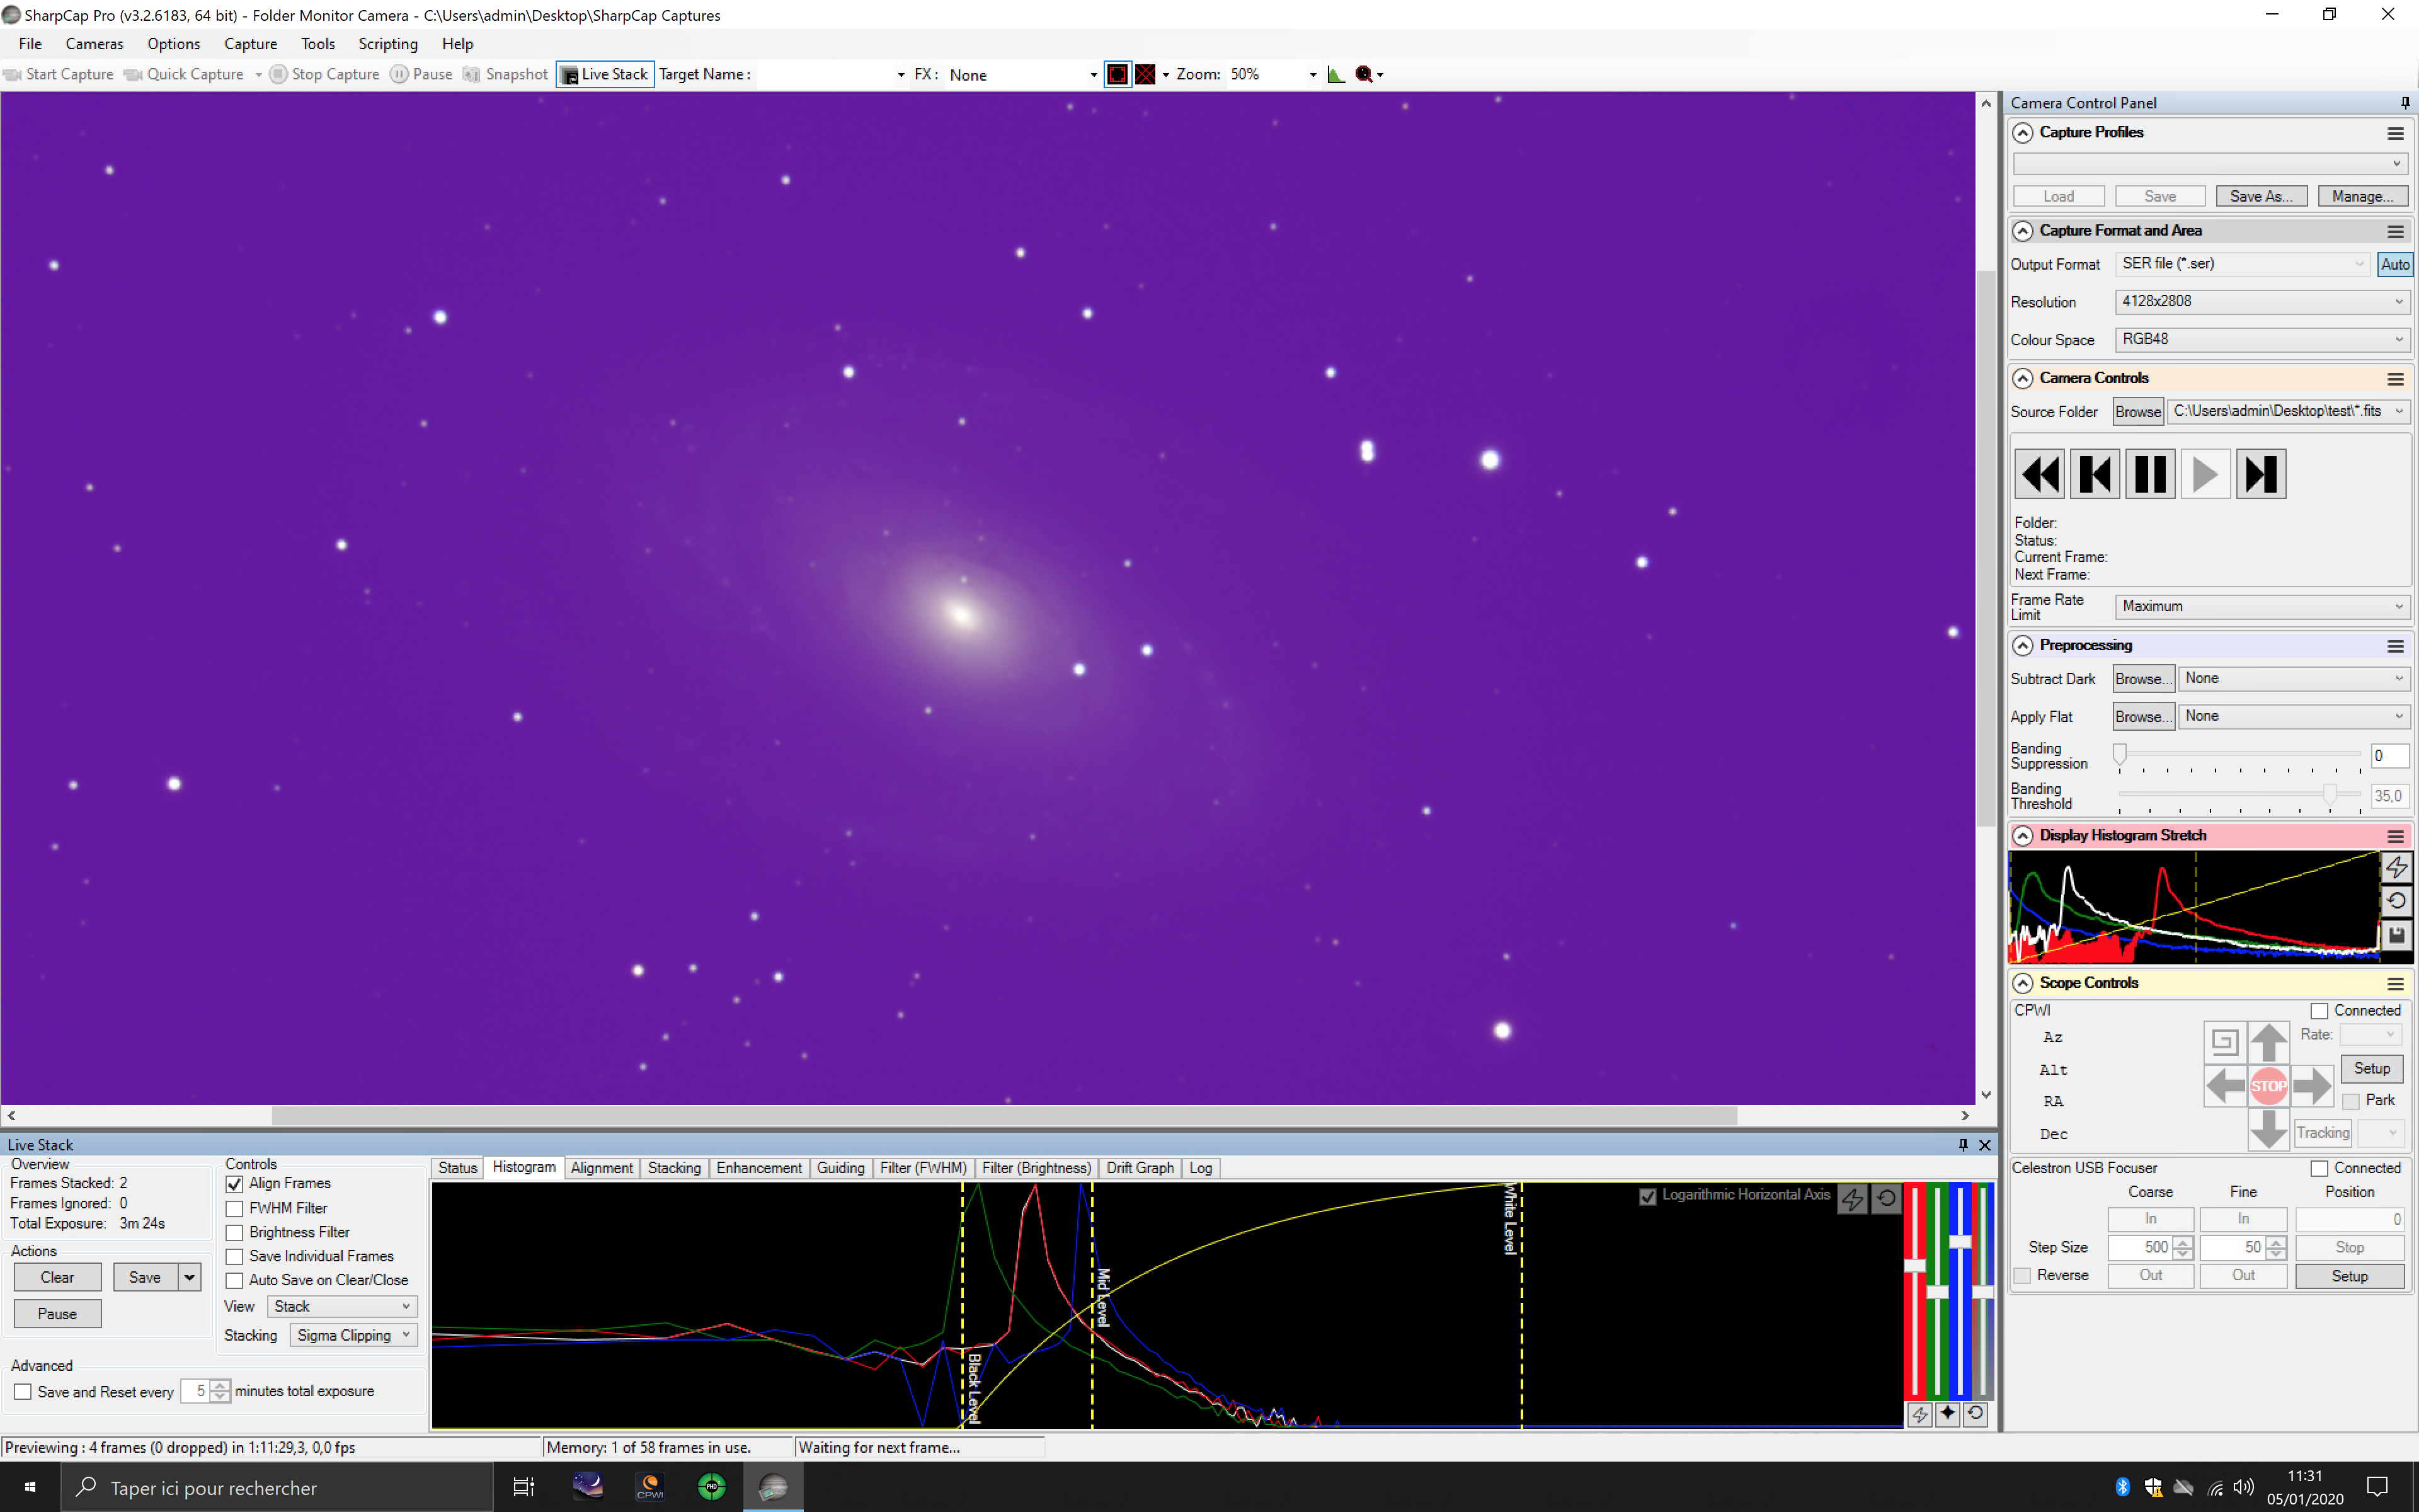
Task: Open the Output Format dropdown
Action: point(2243,264)
